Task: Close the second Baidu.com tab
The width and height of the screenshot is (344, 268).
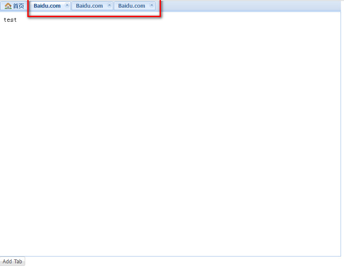Action: pyautogui.click(x=109, y=5)
